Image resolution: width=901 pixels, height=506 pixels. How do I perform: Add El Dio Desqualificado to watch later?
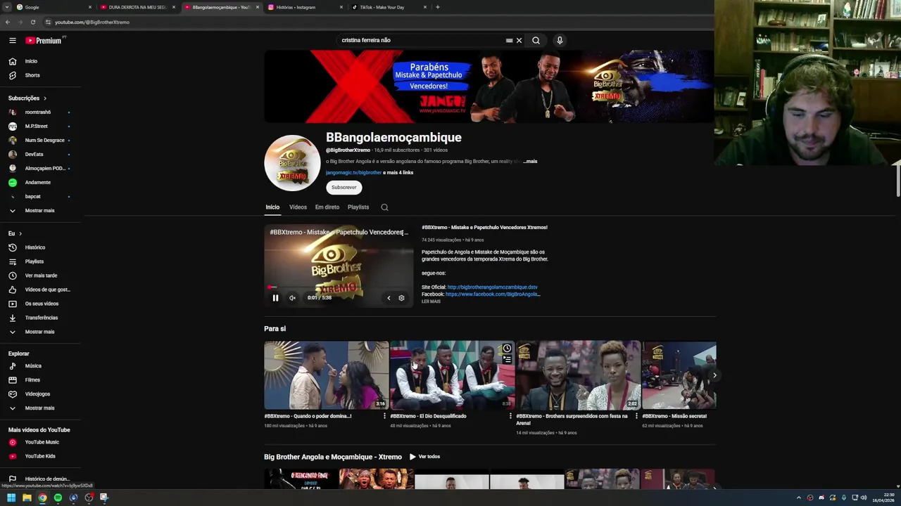pyautogui.click(x=507, y=349)
